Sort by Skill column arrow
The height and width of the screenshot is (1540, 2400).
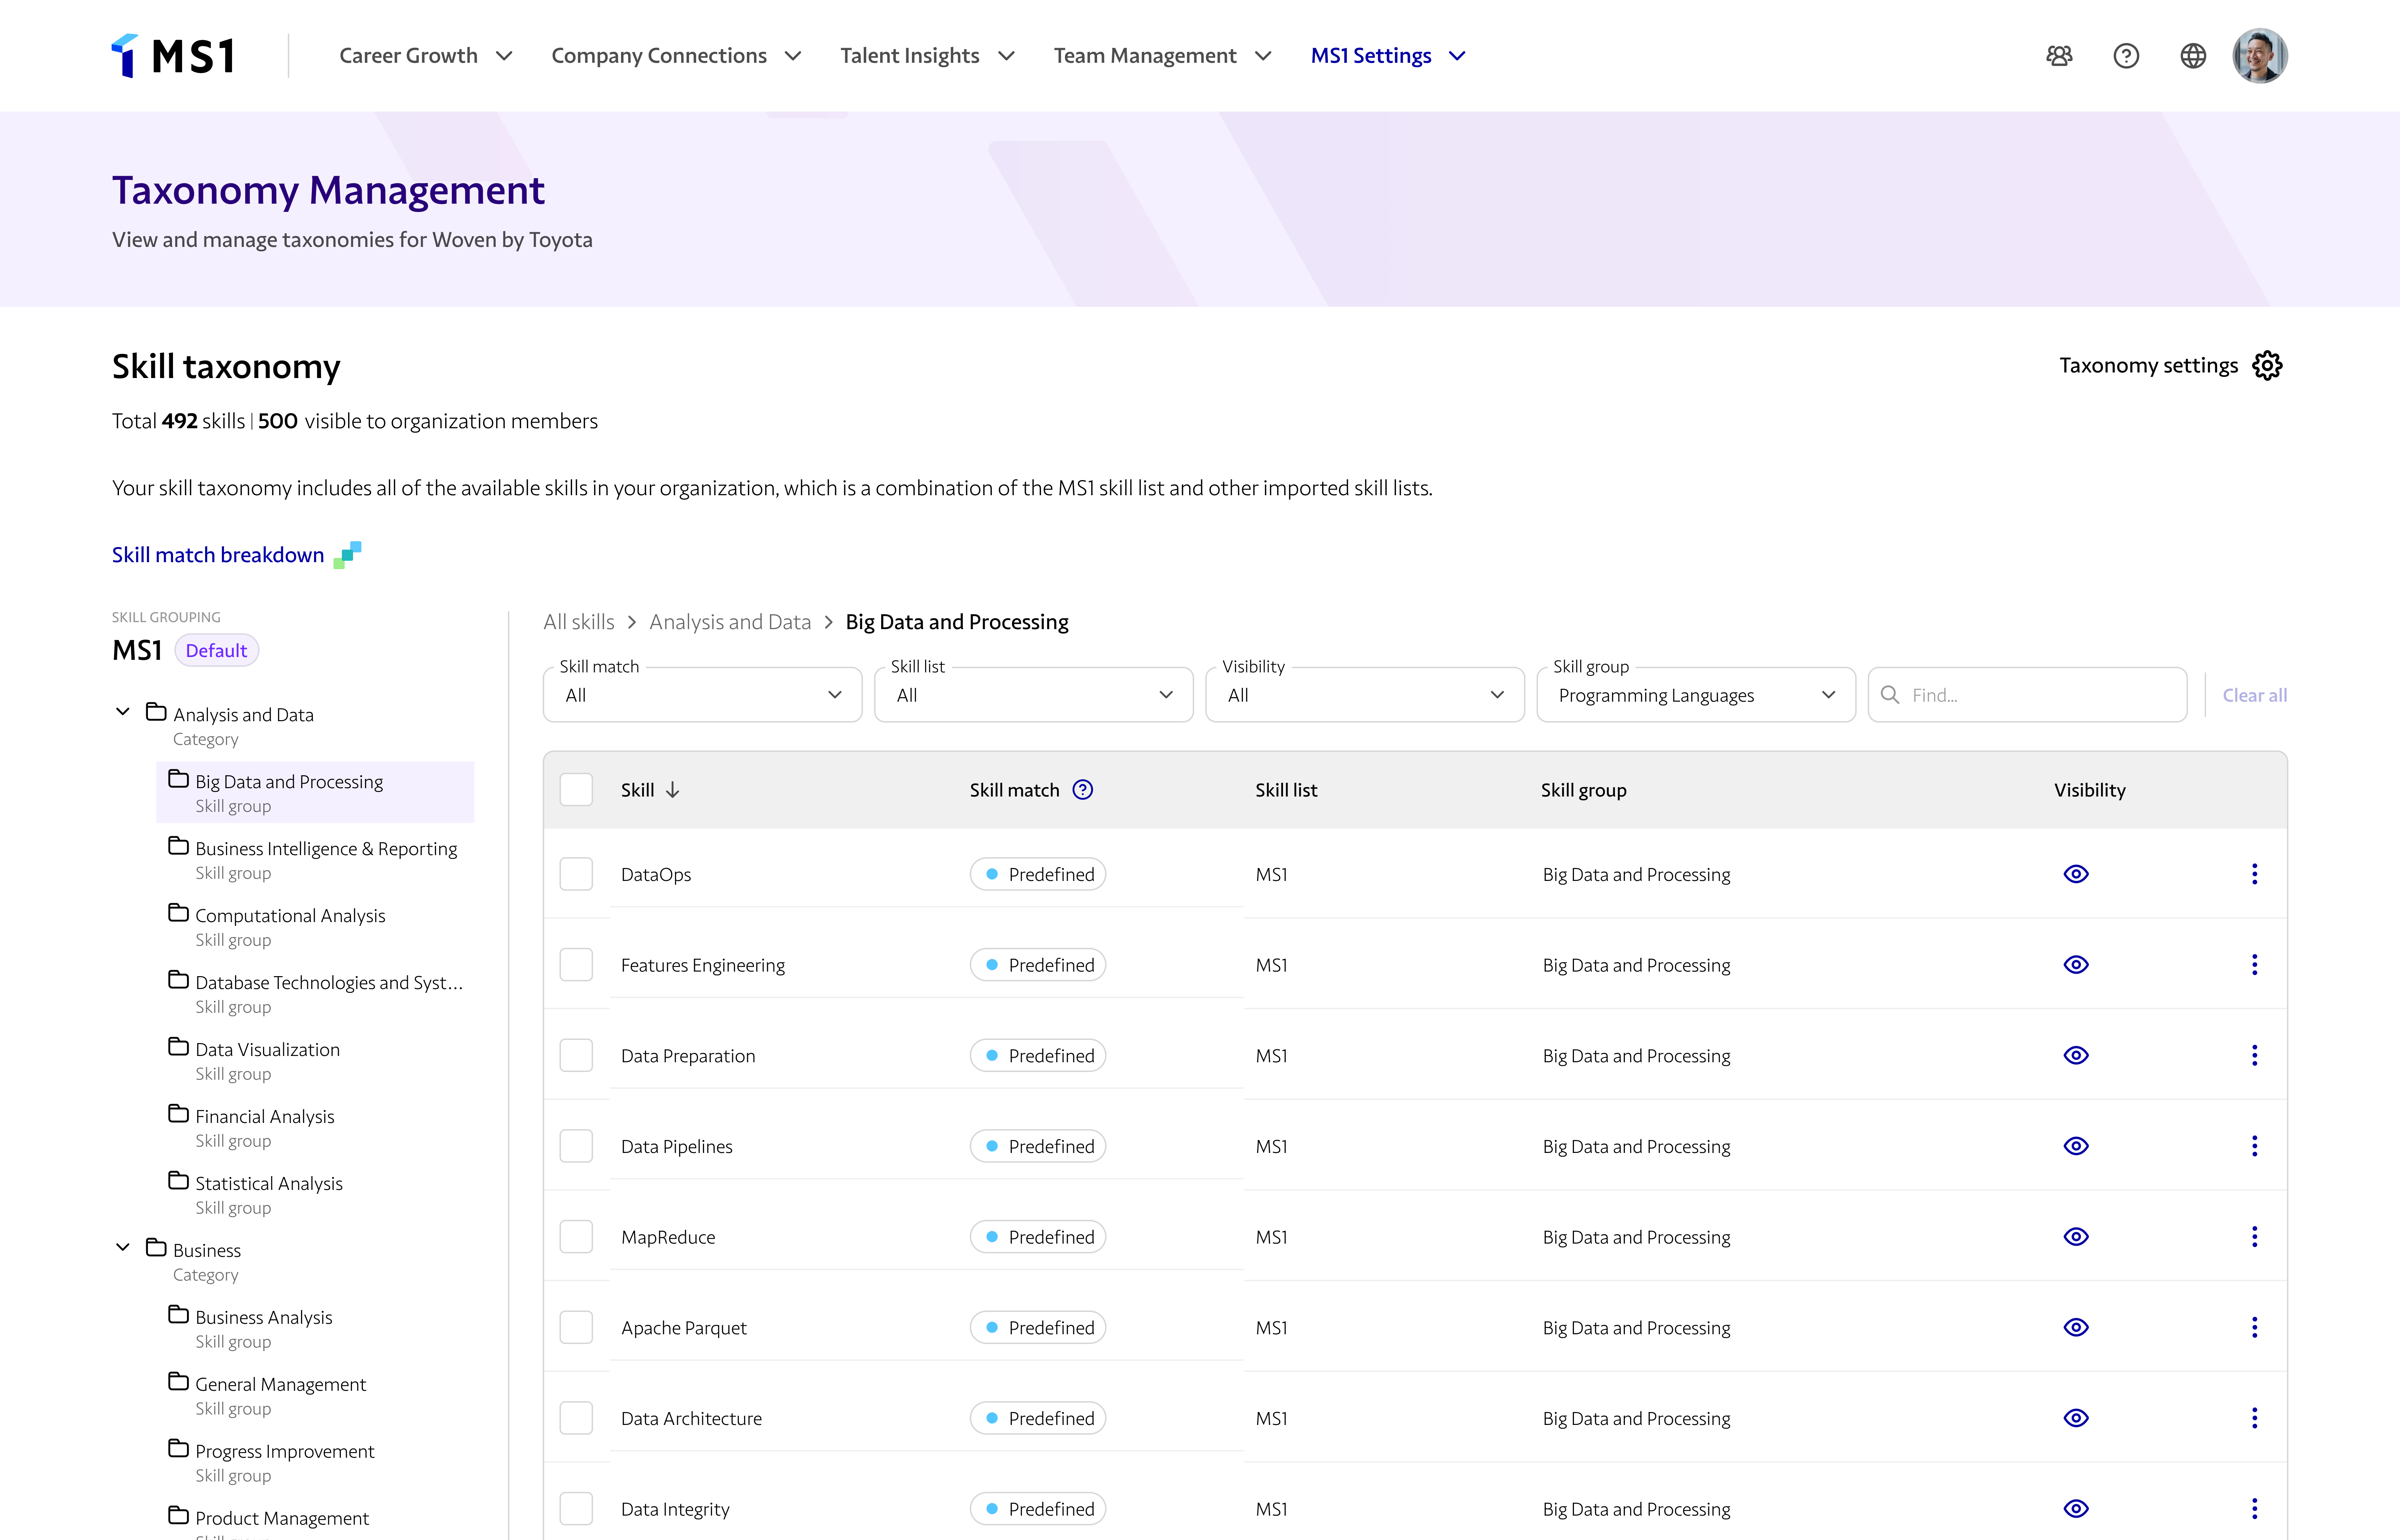pyautogui.click(x=673, y=790)
